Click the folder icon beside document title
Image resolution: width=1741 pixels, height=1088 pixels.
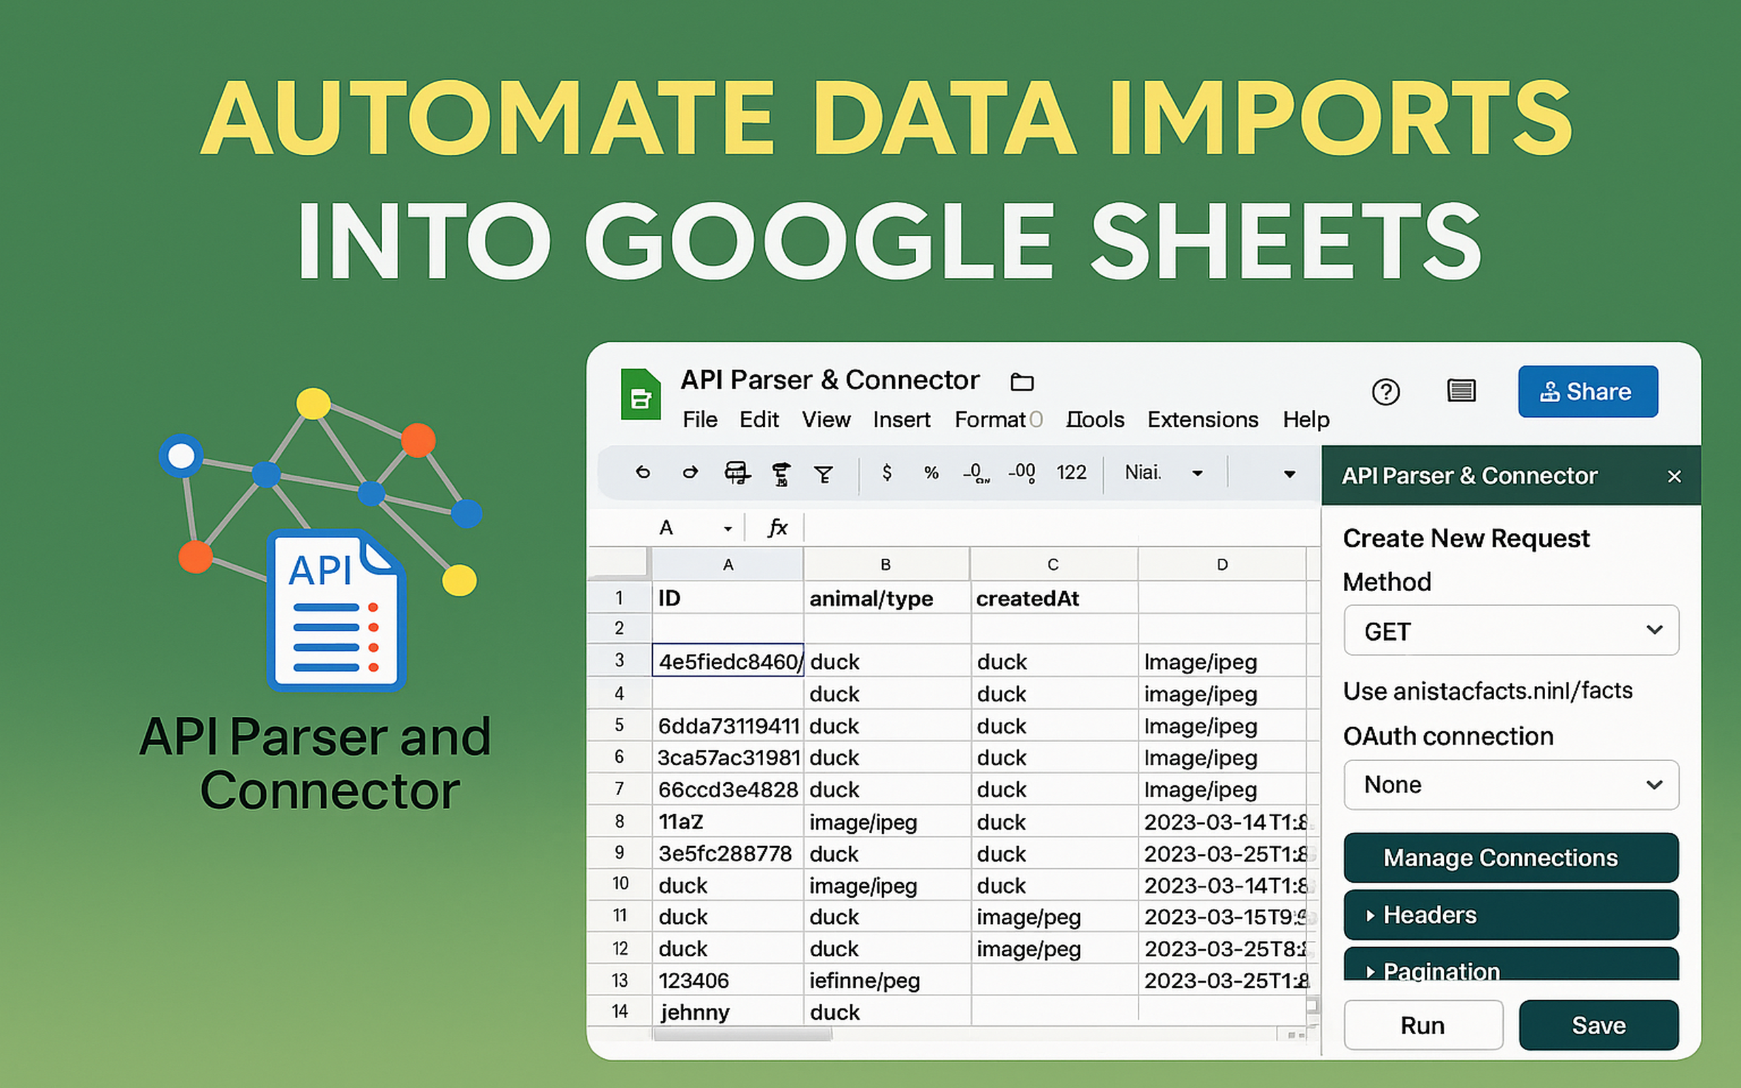[1021, 381]
